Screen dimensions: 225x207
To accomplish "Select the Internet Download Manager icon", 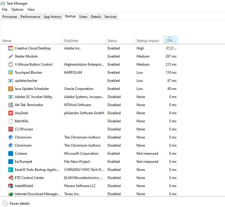I will 11,194.
